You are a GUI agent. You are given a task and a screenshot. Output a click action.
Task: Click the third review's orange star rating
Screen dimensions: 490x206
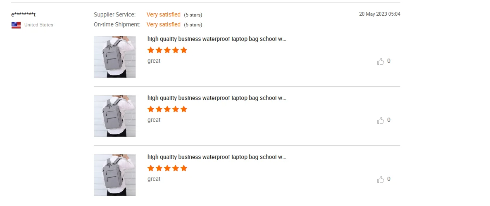[x=167, y=168]
